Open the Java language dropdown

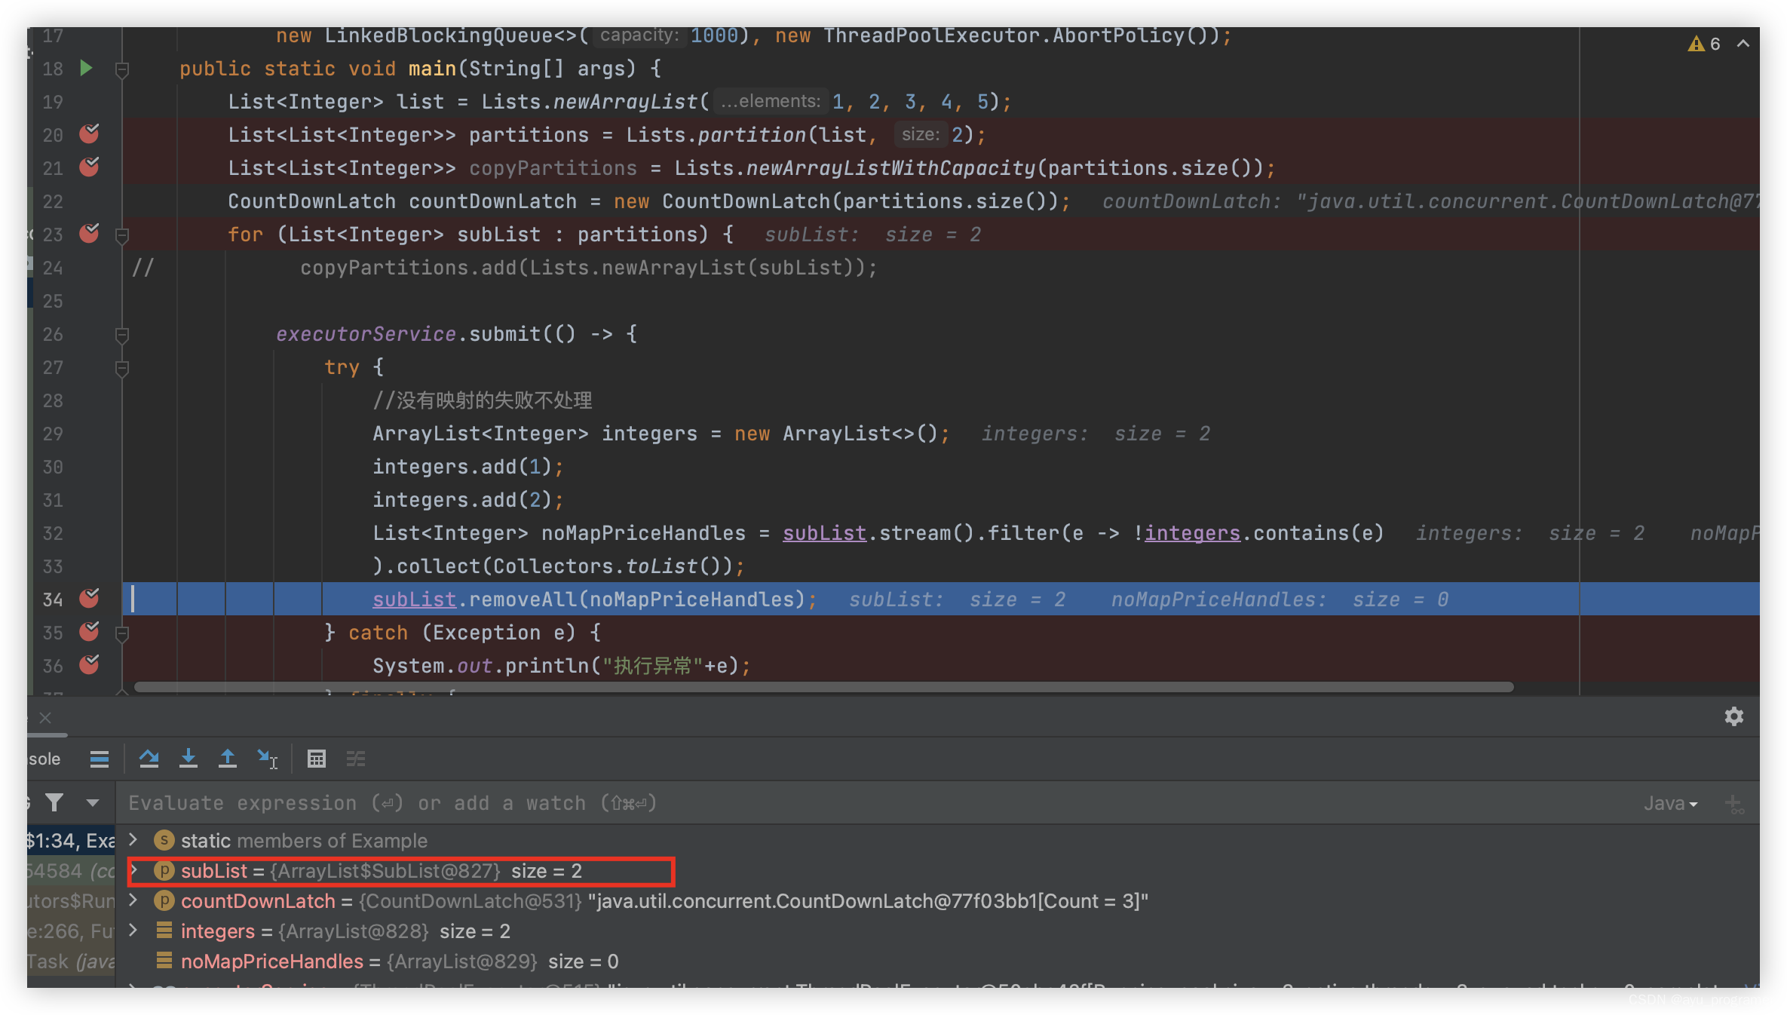1671,803
